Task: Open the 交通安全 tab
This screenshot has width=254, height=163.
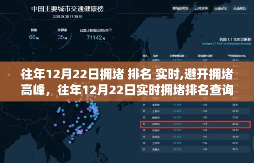Action: [221, 8]
